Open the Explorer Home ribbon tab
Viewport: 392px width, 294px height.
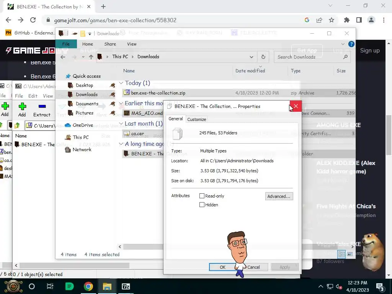88,44
